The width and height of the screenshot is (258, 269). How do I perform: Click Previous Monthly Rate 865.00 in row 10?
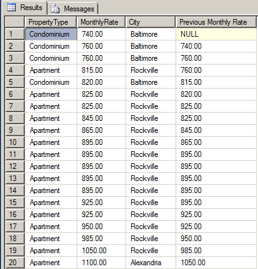coord(216,142)
